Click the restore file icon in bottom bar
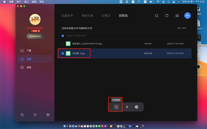207x129 pixels. pos(127,107)
